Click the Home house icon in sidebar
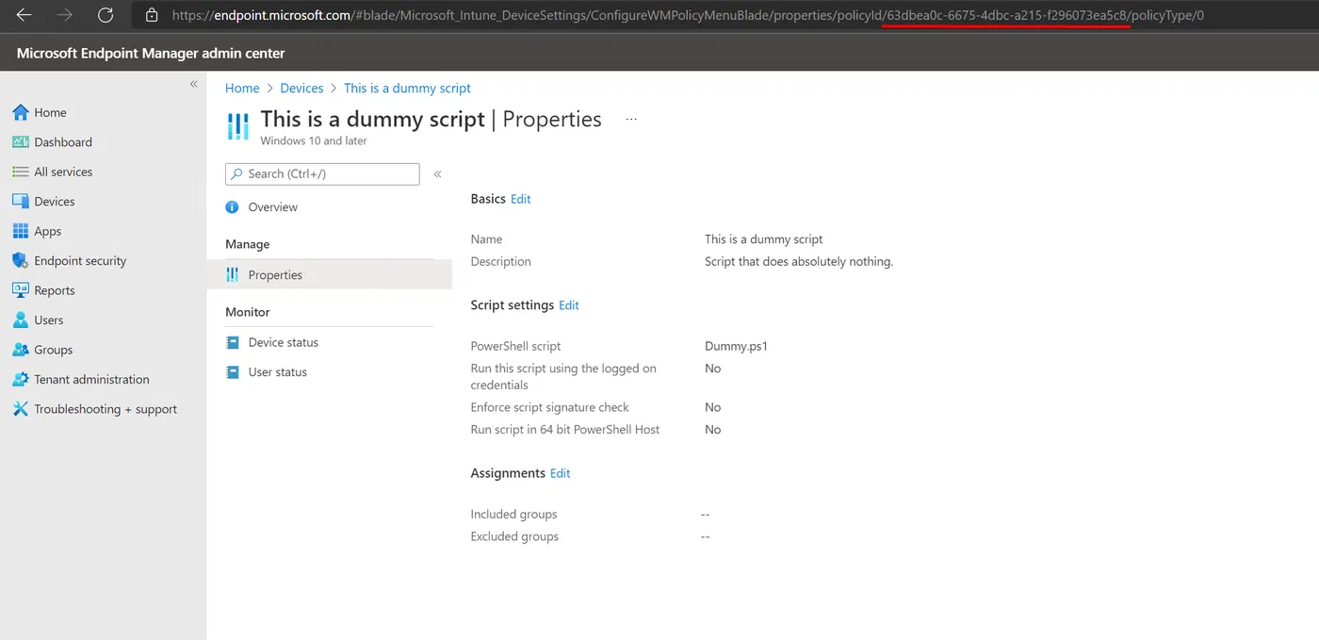Image resolution: width=1319 pixels, height=640 pixels. click(x=21, y=112)
